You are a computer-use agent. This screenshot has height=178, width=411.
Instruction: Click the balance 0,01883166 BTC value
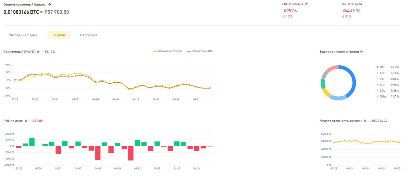tap(21, 12)
